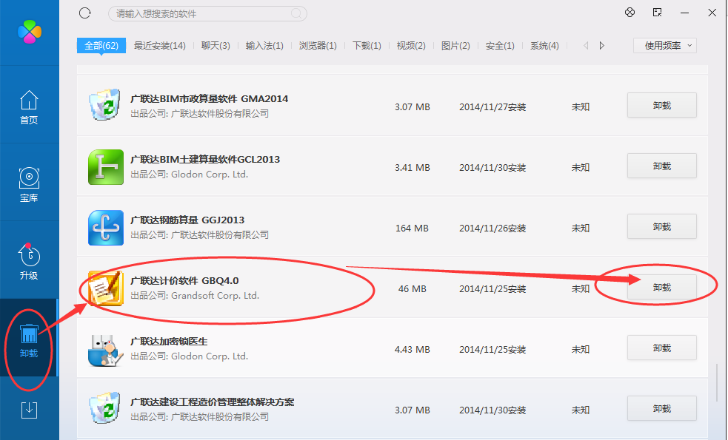The image size is (728, 440).
Task: Switch to 输入法(1) tab
Action: tap(264, 45)
